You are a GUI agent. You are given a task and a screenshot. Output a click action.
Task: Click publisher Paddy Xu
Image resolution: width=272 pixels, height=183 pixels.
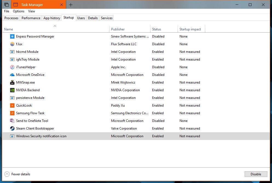(118, 105)
